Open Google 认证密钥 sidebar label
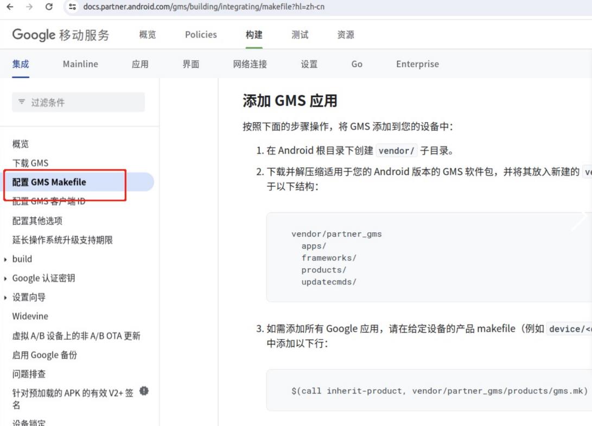The width and height of the screenshot is (592, 426). click(x=43, y=278)
